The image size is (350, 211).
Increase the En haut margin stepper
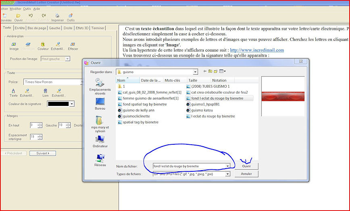point(40,124)
